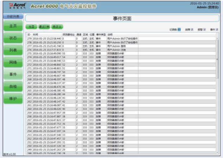Sort by the 时间 column header
223x158 pixels.
coord(35,35)
